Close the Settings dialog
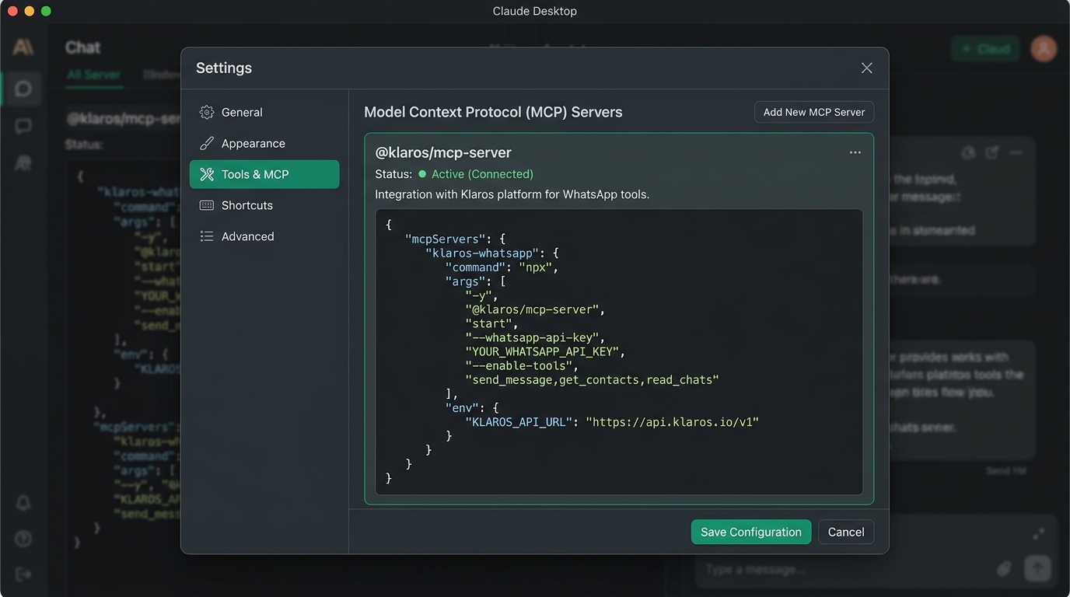 866,68
